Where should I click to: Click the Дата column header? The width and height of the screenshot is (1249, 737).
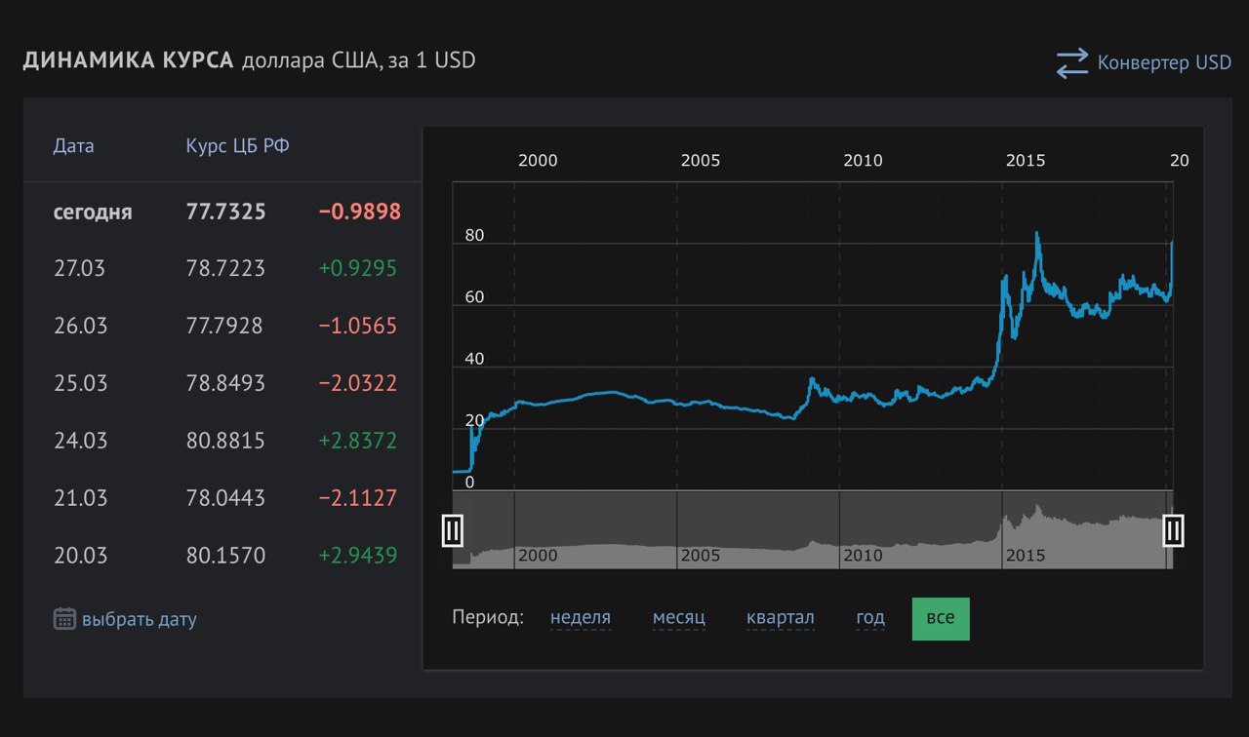tap(74, 146)
